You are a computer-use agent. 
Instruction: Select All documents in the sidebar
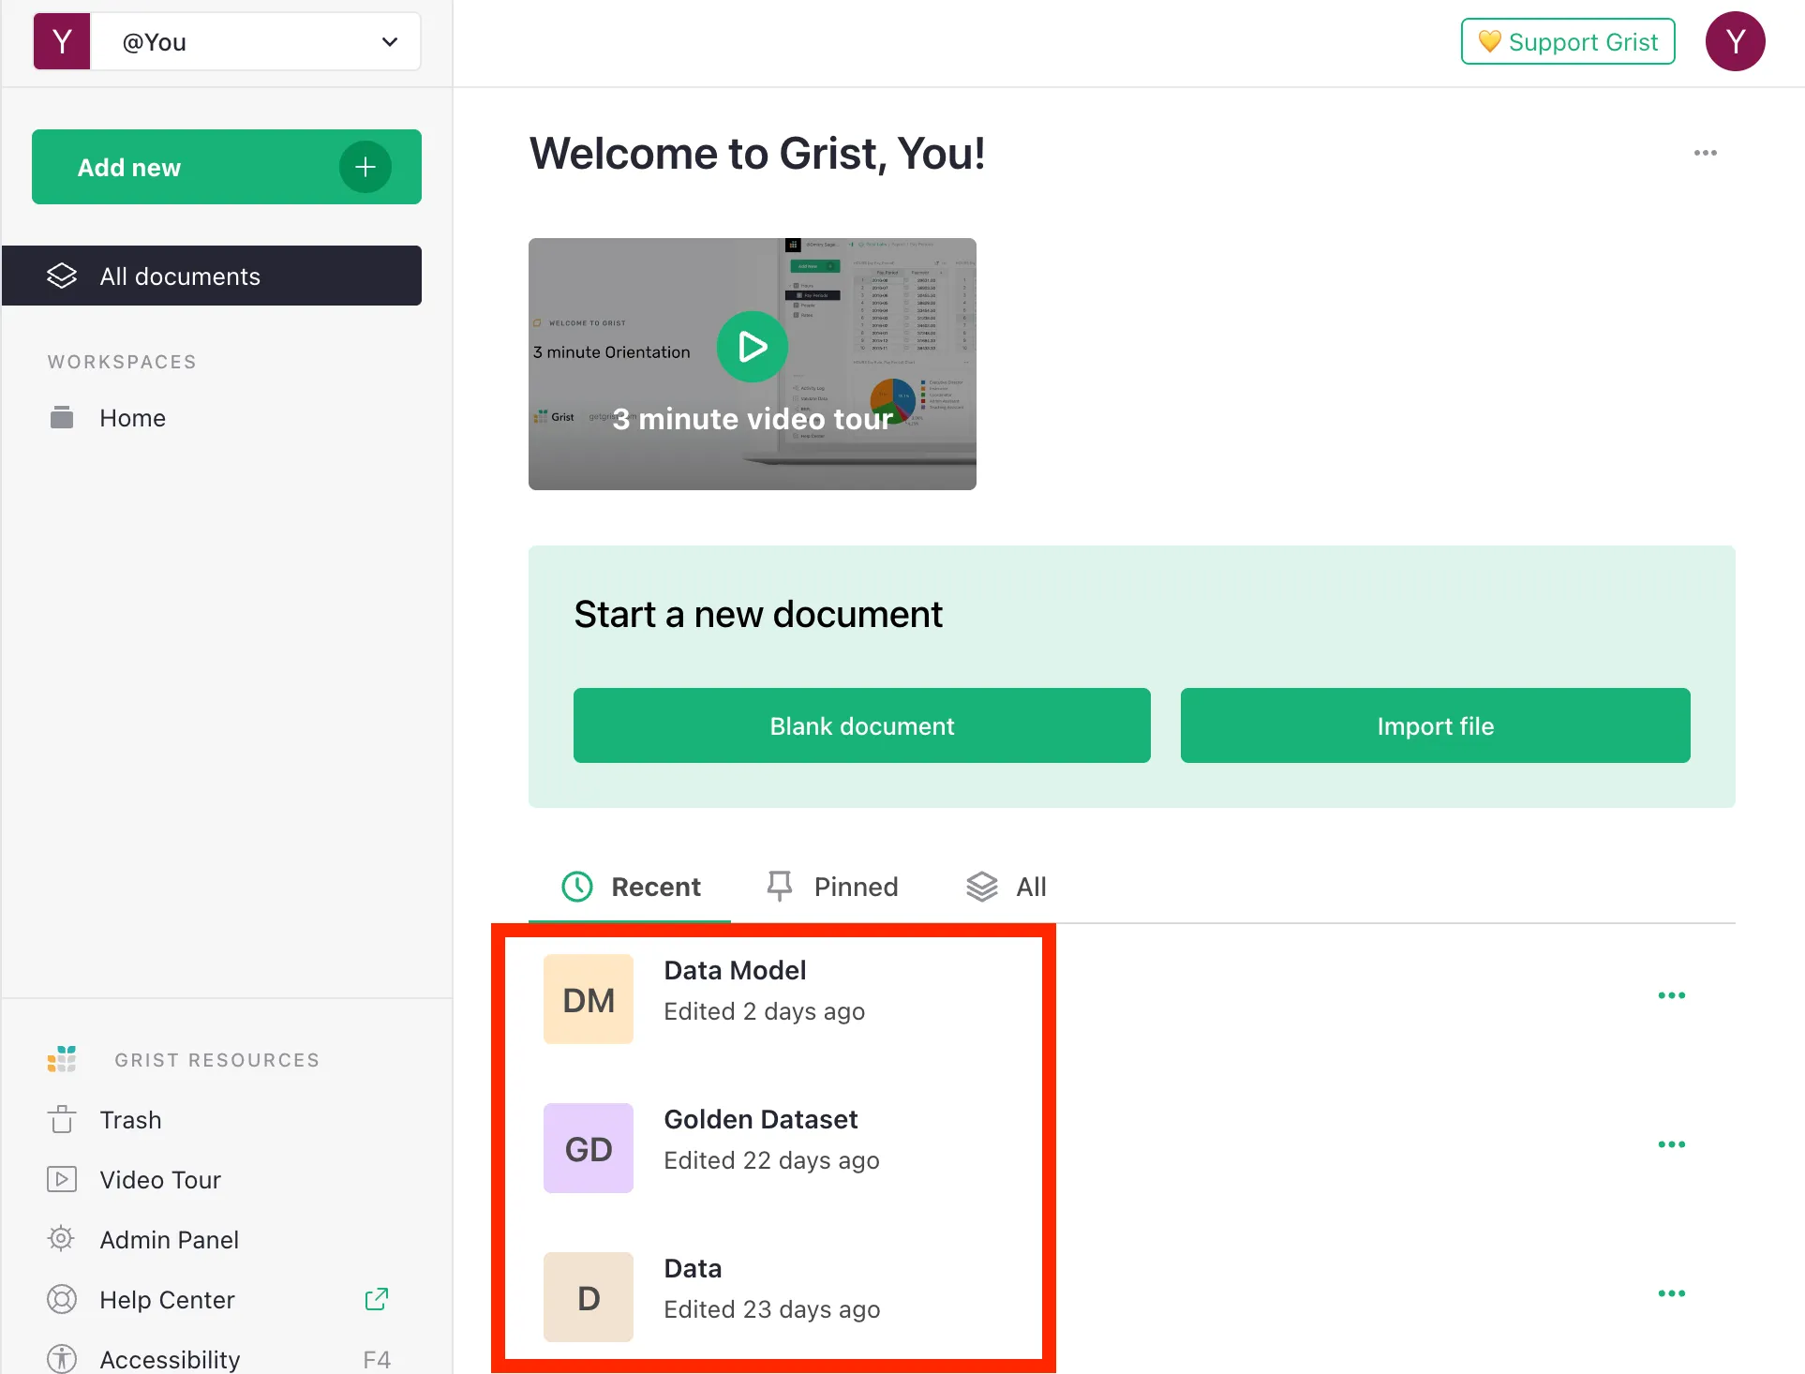[212, 276]
